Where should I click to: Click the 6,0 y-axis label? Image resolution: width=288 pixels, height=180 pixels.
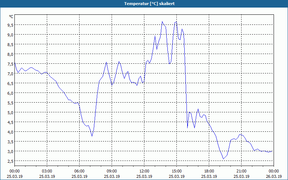(10, 93)
